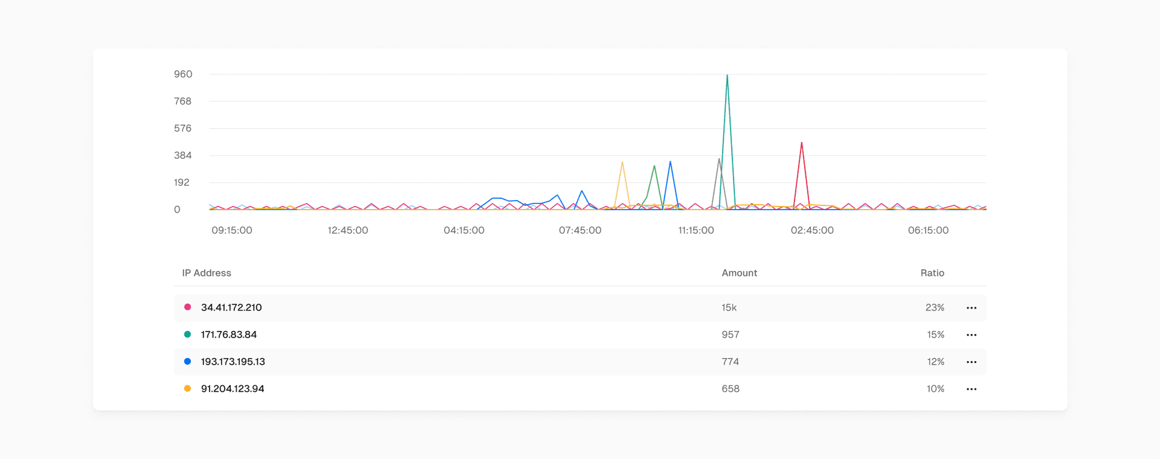Select the IP address 193.173.195.13

(233, 362)
